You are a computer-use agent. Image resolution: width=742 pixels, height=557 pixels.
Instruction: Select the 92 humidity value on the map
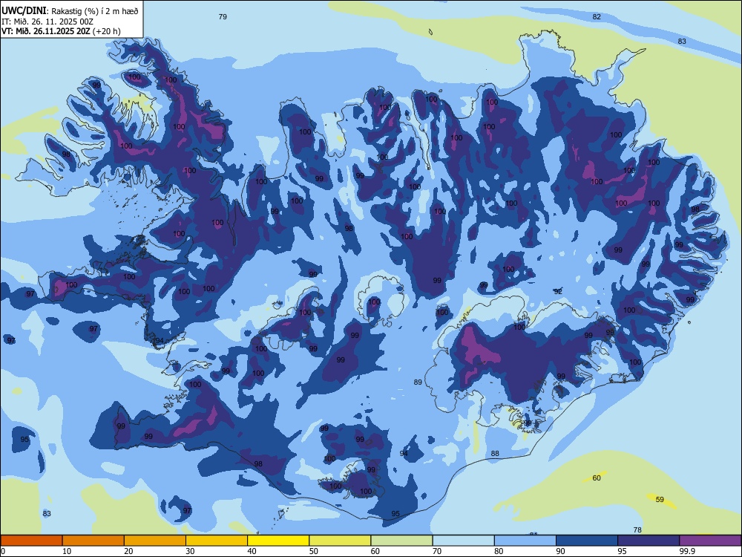pos(558,291)
